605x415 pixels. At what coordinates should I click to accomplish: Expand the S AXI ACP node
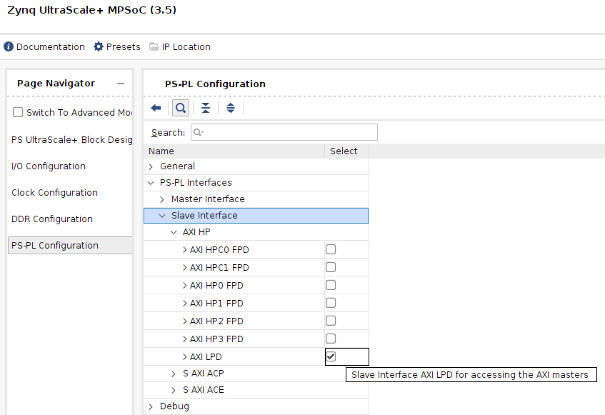(x=174, y=374)
